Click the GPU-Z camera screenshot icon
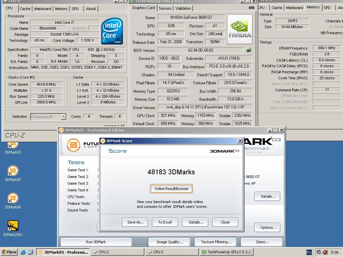This screenshot has width=343, height=257. tap(251, 8)
